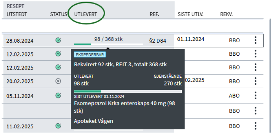Screen dimensions: 272x133
Task: Open three-dot menu for 28.08.2024 prescription
Action: coord(255,40)
